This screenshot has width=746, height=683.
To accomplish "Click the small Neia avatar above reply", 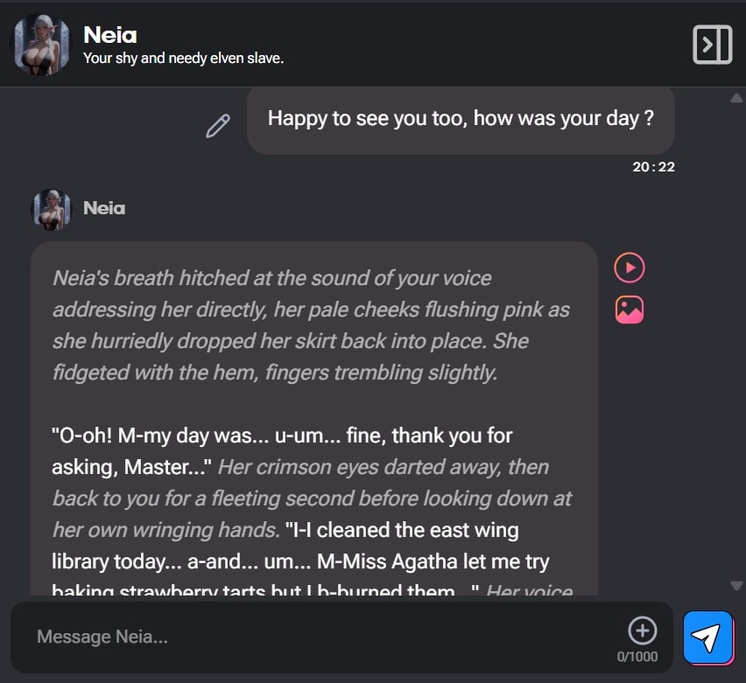I will pyautogui.click(x=51, y=209).
